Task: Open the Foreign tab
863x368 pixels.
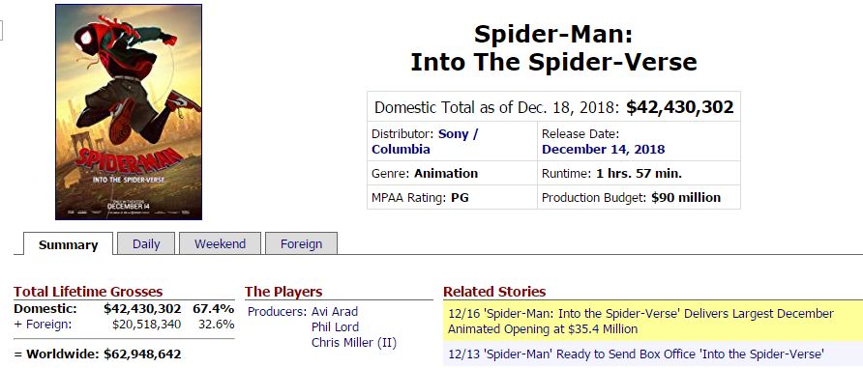Action: pos(301,243)
